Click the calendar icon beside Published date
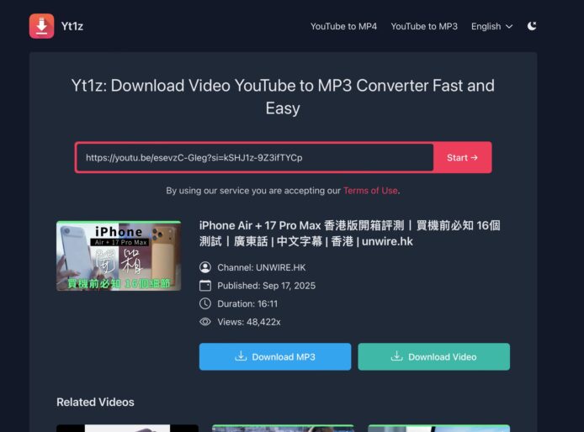Screen dimensions: 584x432 click(x=205, y=286)
